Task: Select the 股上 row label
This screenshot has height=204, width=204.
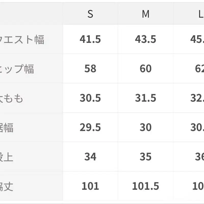Action: pos(7,157)
